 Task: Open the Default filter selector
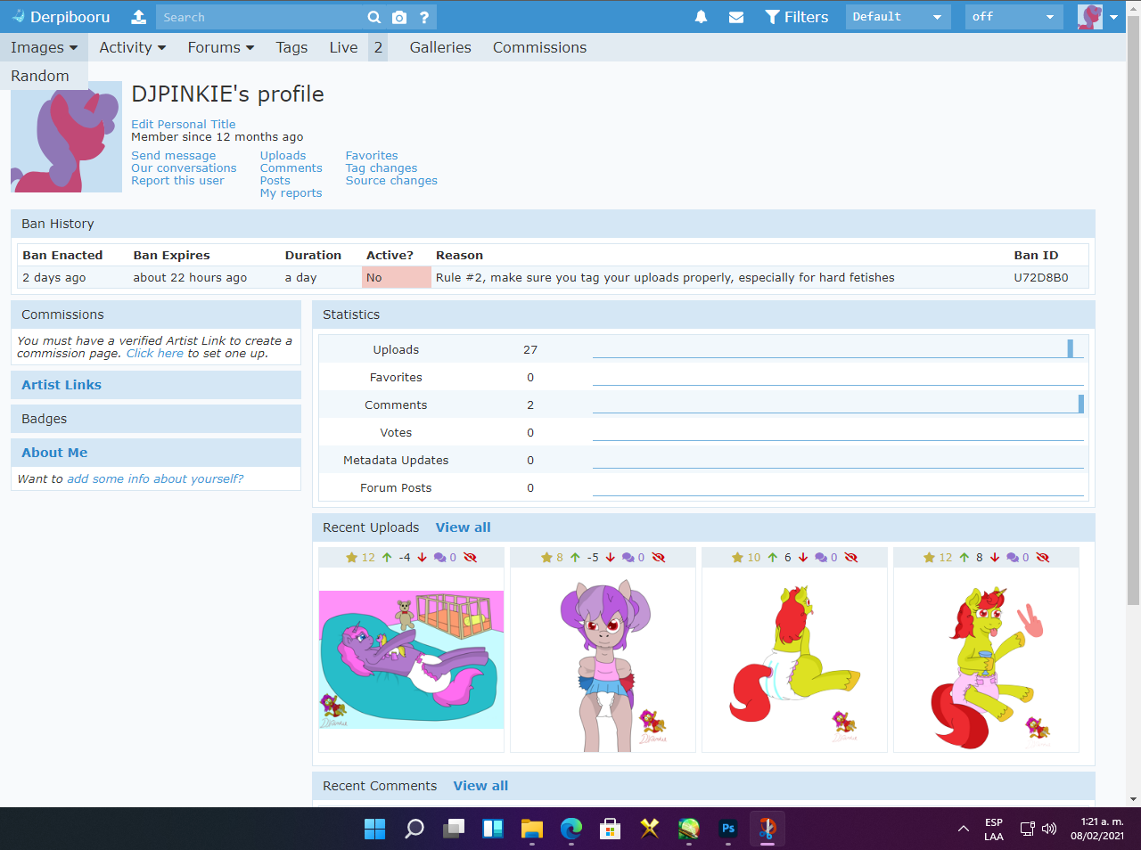coord(899,17)
